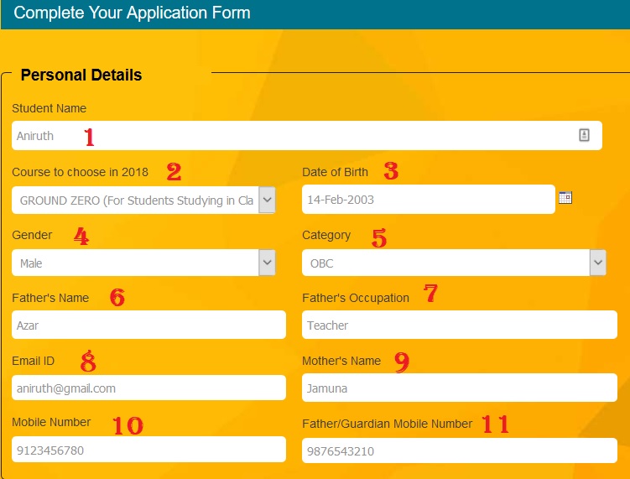The height and width of the screenshot is (479, 630).
Task: Click the calendar icon beside Date of Birth
Action: click(565, 198)
